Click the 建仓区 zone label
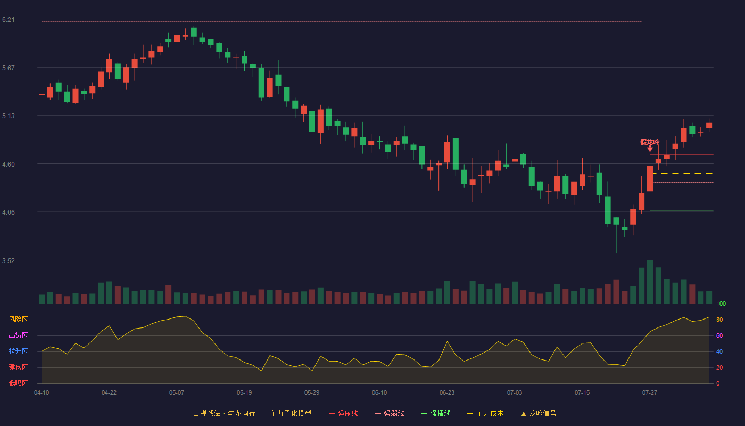The height and width of the screenshot is (426, 745). [18, 367]
